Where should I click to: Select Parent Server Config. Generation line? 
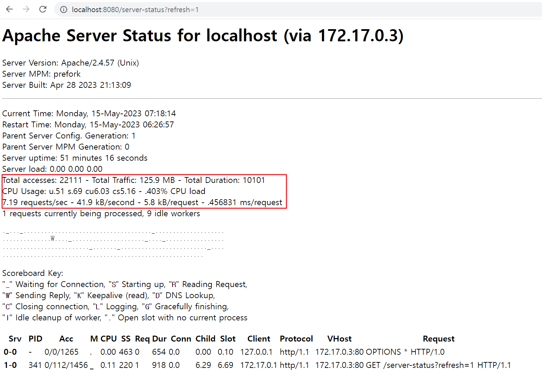[x=69, y=136]
